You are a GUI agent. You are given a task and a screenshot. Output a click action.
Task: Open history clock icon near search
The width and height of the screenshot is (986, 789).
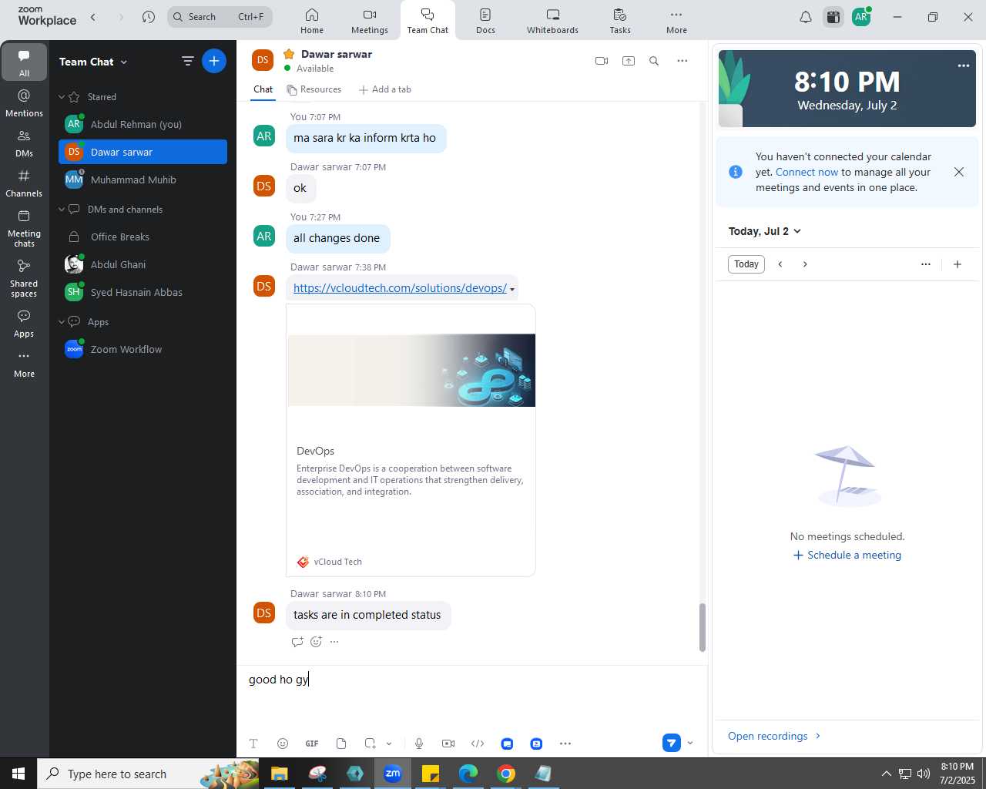coord(149,17)
